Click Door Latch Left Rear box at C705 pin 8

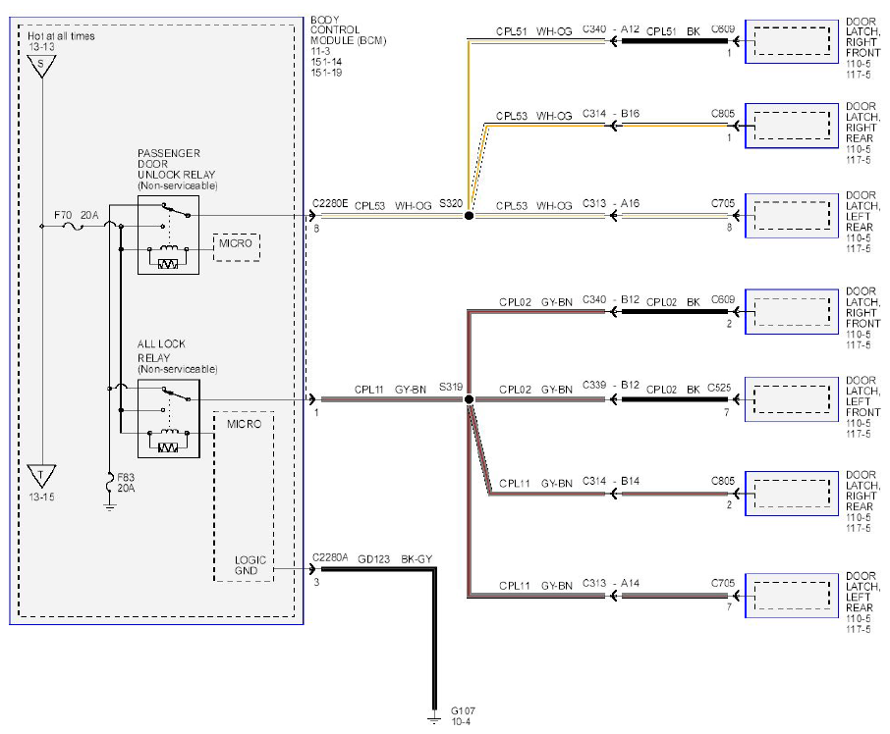click(791, 216)
